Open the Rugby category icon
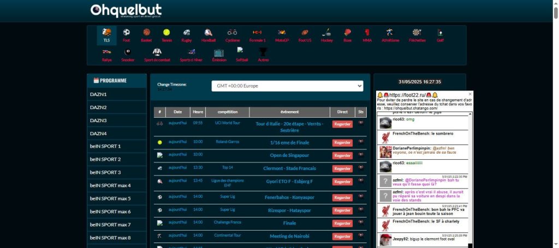Viewport: 559px width, 248px height. [x=187, y=32]
